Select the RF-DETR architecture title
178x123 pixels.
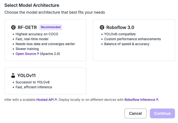[x=27, y=27]
